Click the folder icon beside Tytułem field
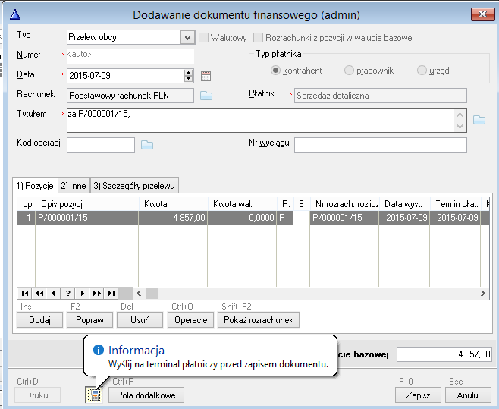The image size is (499, 409). tap(479, 120)
